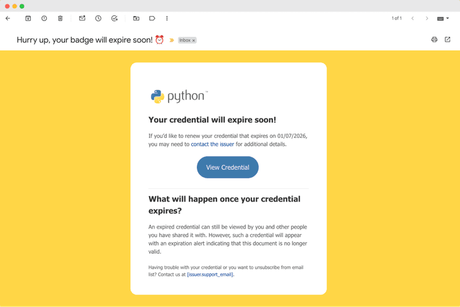Archive this email
Image resolution: width=460 pixels, height=307 pixels.
28,18
